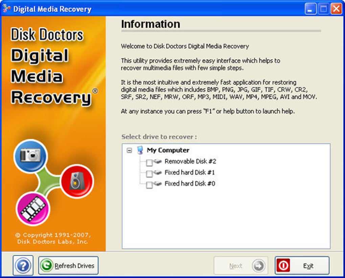Click the Exit button
This screenshot has width=345, height=278.
coord(302,266)
